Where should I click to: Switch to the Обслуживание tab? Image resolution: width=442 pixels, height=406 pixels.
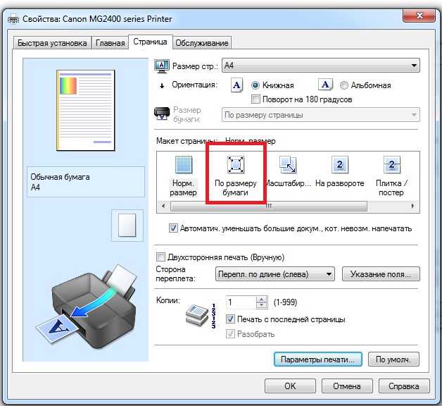(x=202, y=42)
